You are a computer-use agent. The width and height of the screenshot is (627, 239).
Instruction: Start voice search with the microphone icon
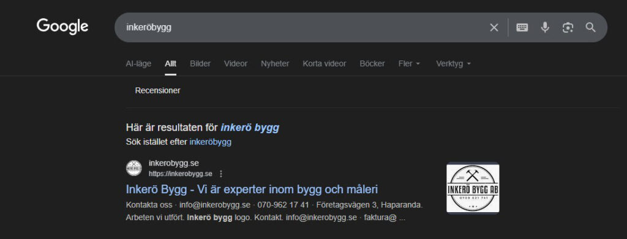(544, 28)
